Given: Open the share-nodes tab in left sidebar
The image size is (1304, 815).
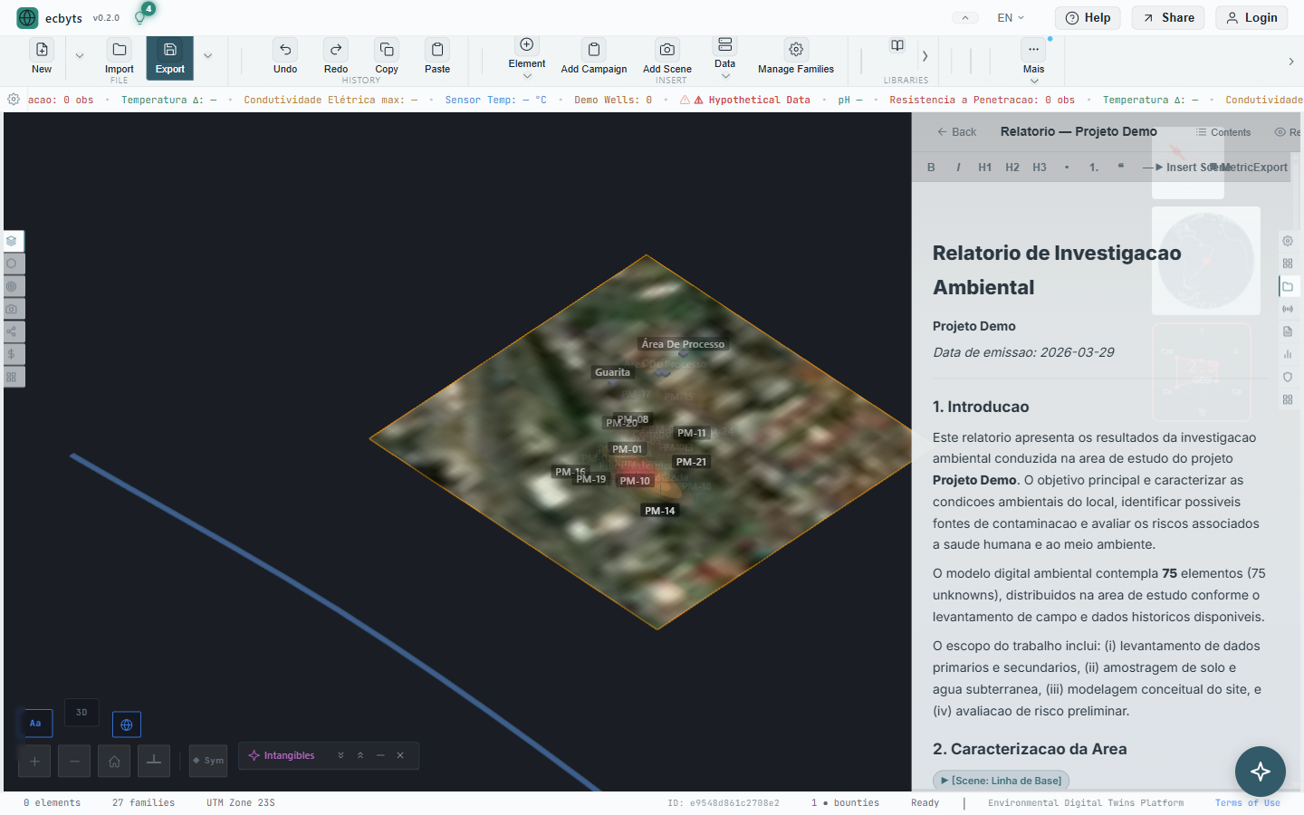Looking at the screenshot, I should 12,331.
